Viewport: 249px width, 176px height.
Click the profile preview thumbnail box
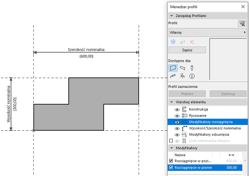[228, 59]
